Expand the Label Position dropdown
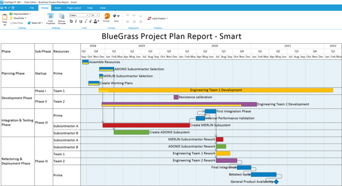Image resolution: width=342 pixels, height=186 pixels. point(158,18)
